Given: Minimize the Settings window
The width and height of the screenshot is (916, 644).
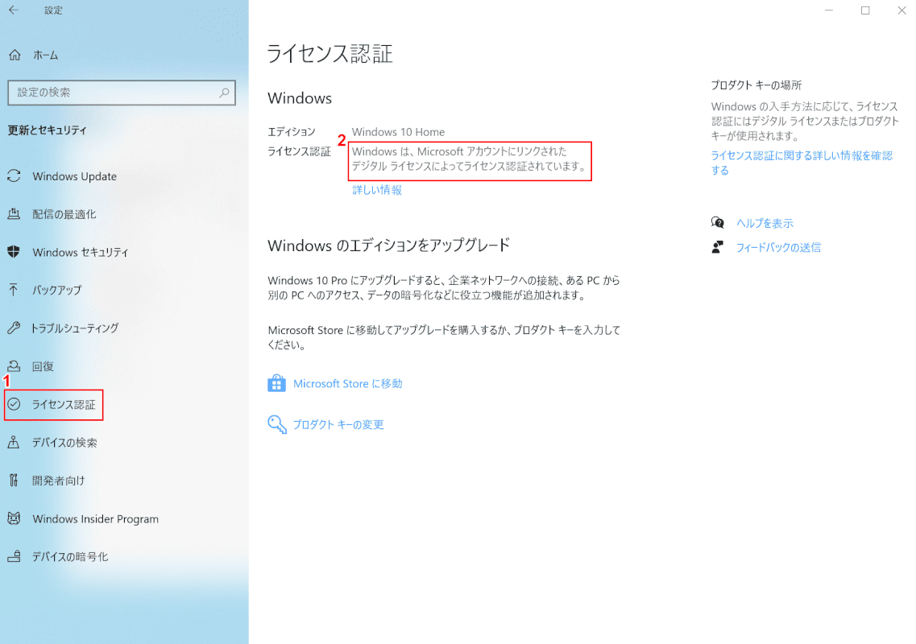Looking at the screenshot, I should point(828,10).
